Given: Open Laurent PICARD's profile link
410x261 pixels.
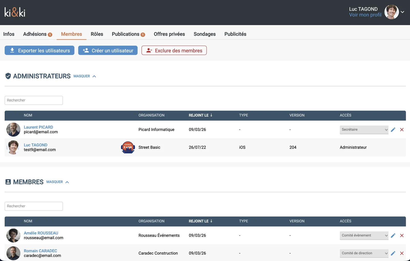Looking at the screenshot, I should [x=38, y=127].
